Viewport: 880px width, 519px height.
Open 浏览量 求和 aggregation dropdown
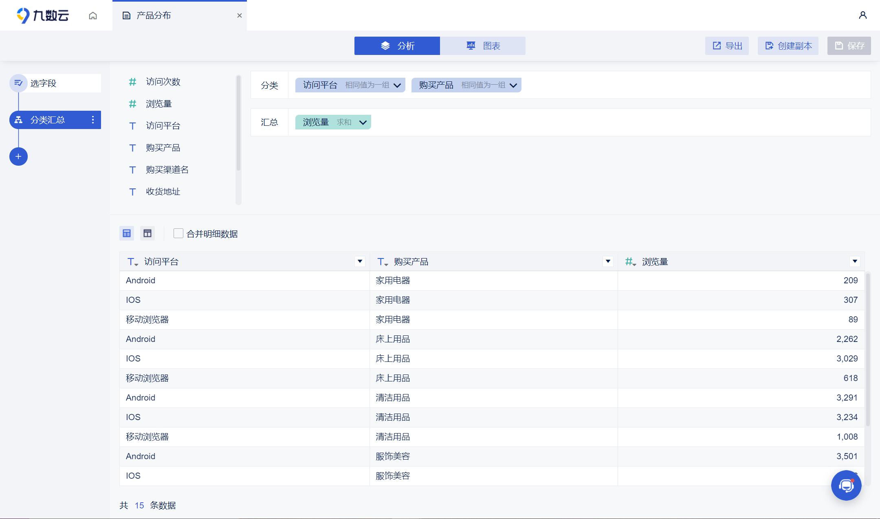click(x=363, y=122)
